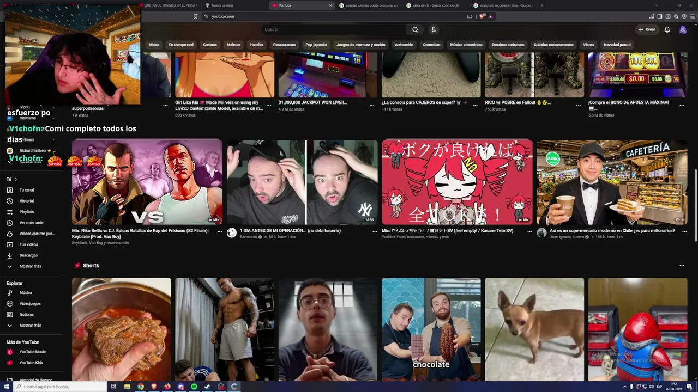Click the Windows Start button
The height and width of the screenshot is (392, 698).
click(x=5, y=387)
